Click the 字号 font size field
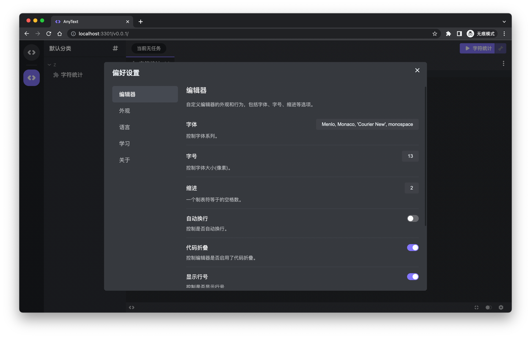Image resolution: width=531 pixels, height=338 pixels. [x=410, y=156]
